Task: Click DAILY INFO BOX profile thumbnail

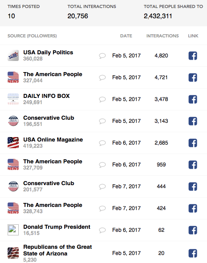Action: [13, 99]
